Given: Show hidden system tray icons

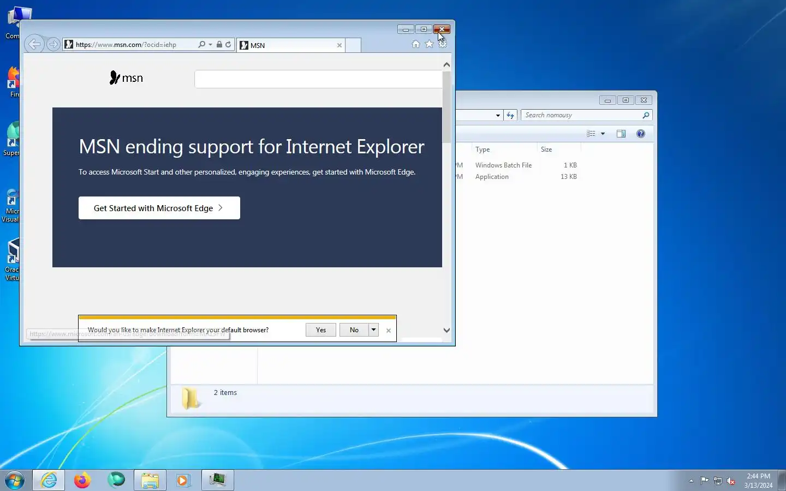Looking at the screenshot, I should [691, 481].
